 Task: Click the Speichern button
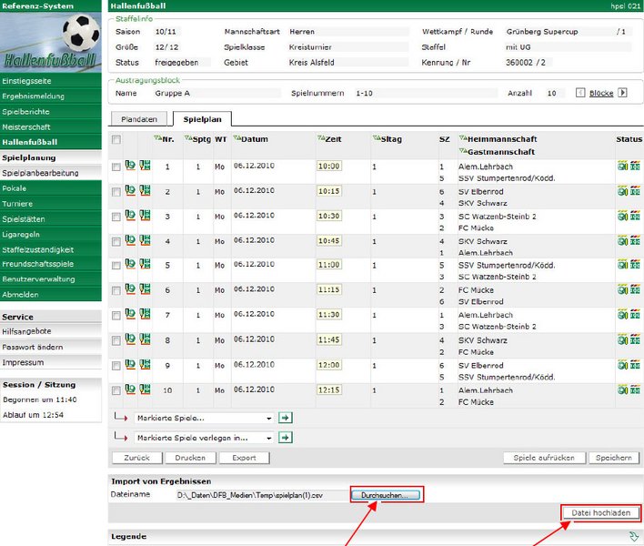pos(613,458)
